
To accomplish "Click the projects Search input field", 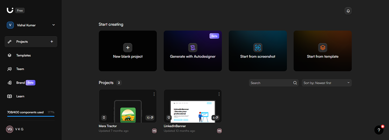I will pyautogui.click(x=270, y=83).
